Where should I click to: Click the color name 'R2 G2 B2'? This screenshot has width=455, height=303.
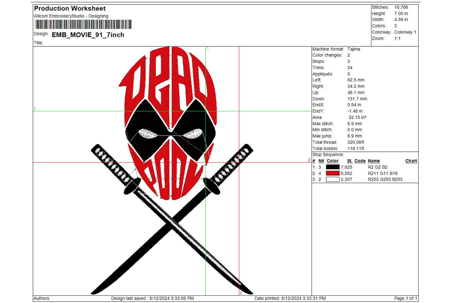[378, 167]
